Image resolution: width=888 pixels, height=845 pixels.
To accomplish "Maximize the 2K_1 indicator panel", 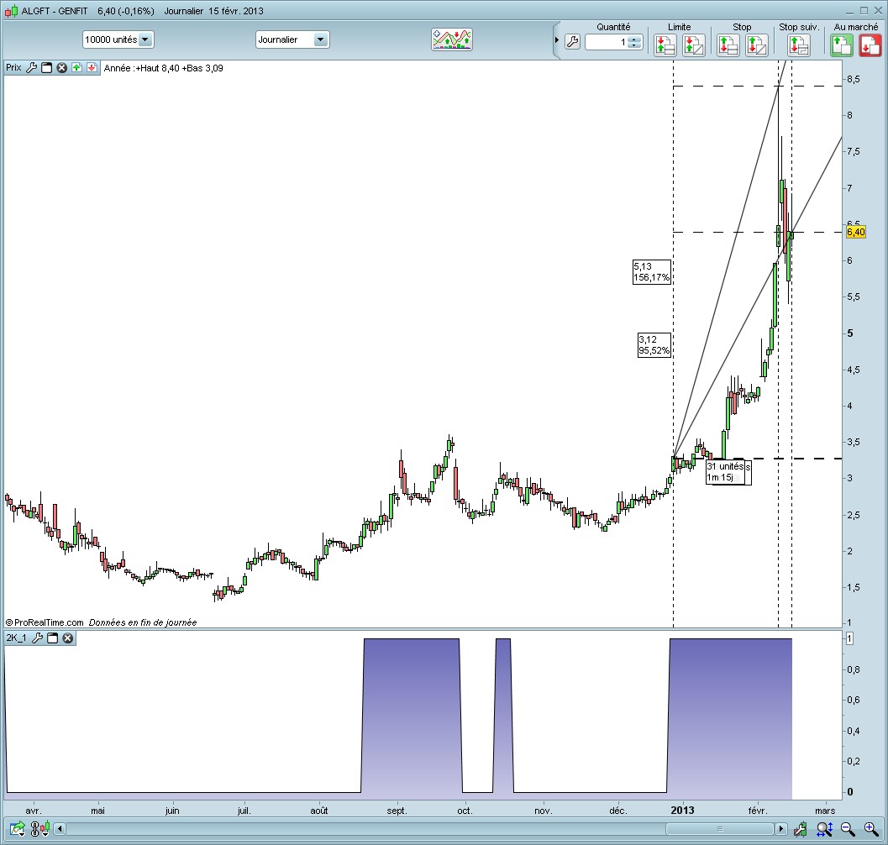I will (x=52, y=638).
